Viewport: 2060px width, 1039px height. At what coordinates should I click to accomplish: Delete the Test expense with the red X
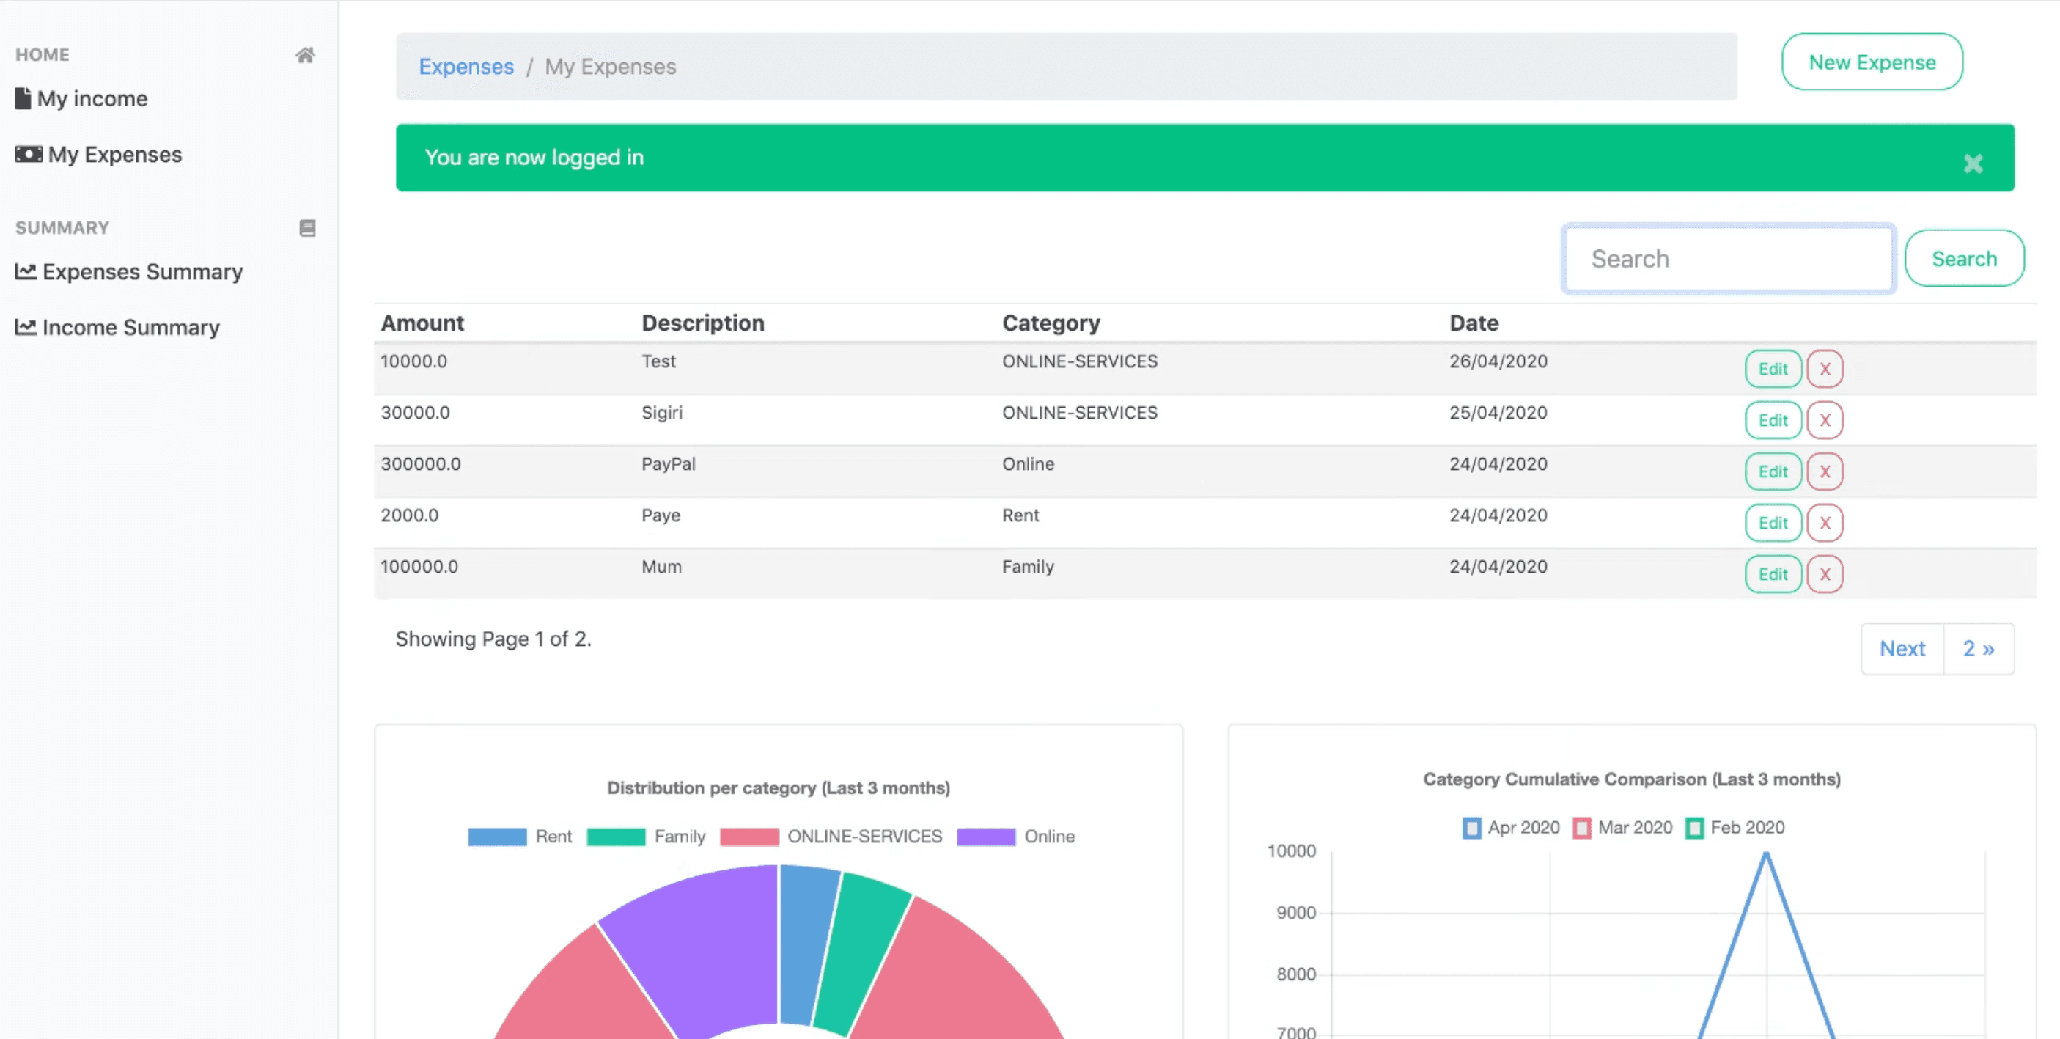(1825, 369)
